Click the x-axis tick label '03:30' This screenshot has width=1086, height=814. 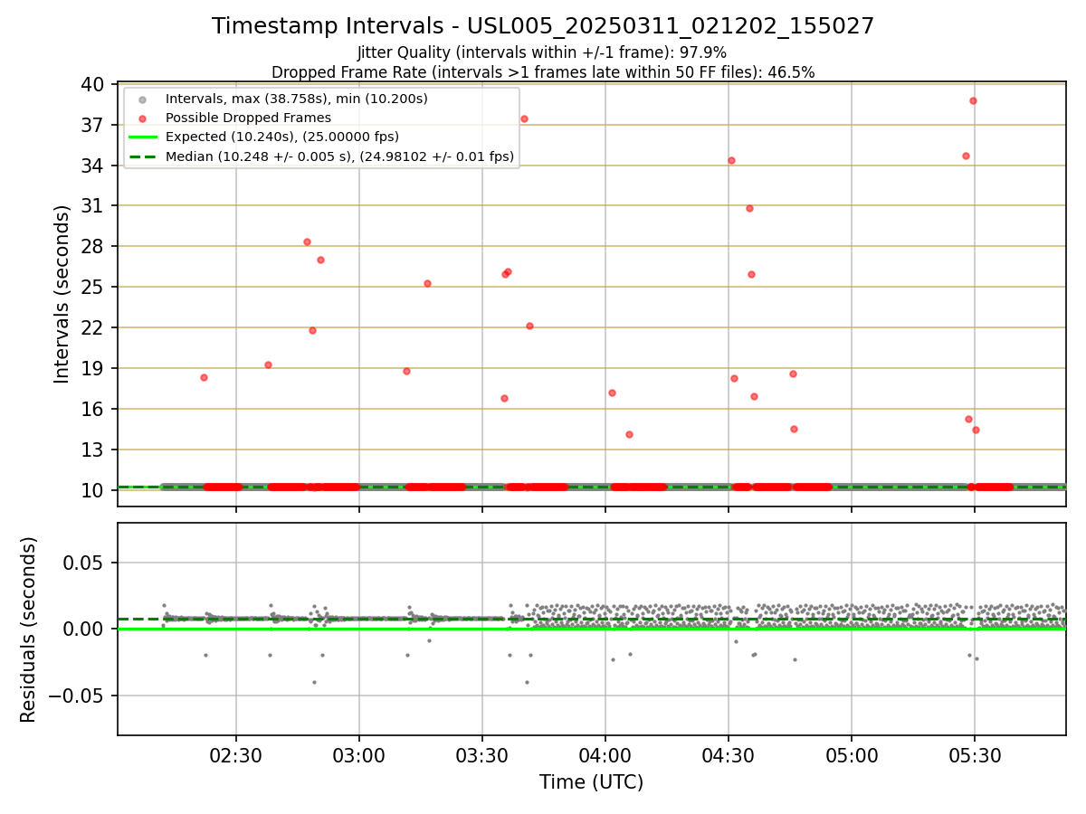482,756
